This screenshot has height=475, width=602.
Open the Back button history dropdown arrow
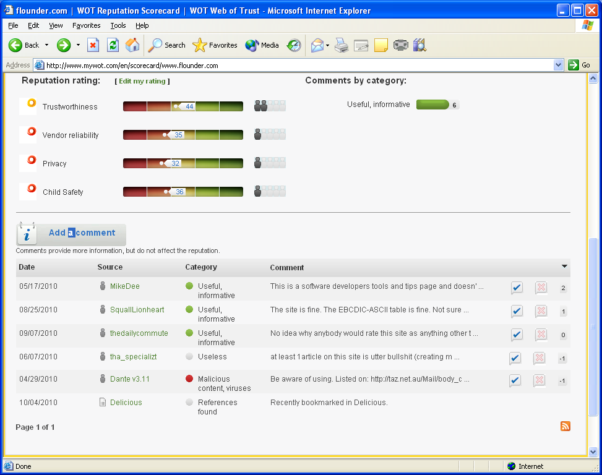coord(47,45)
